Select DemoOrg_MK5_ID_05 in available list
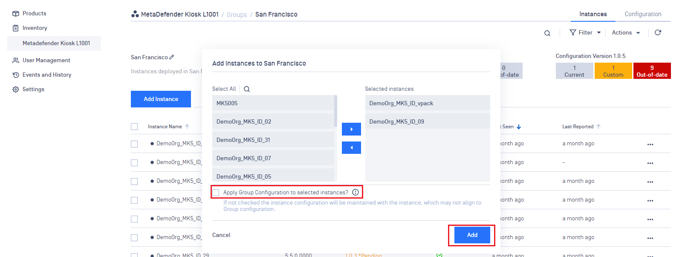688x257 pixels. pos(273,175)
